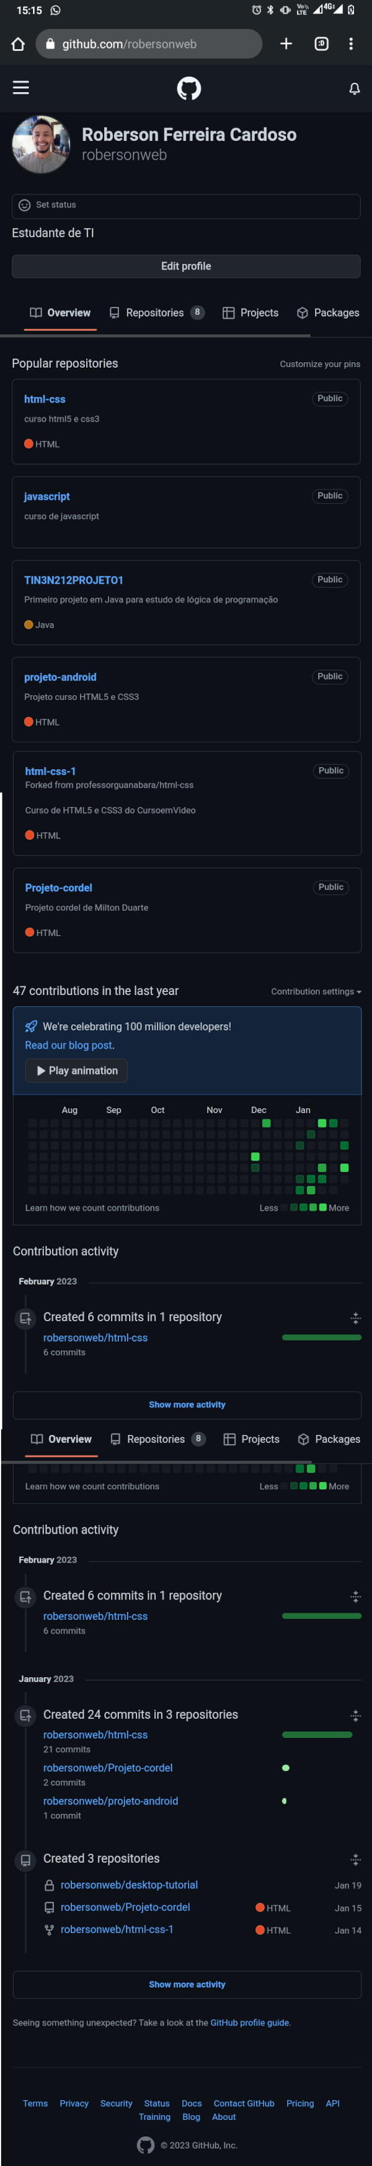Collapse second February 6 commits entry

(355, 1597)
